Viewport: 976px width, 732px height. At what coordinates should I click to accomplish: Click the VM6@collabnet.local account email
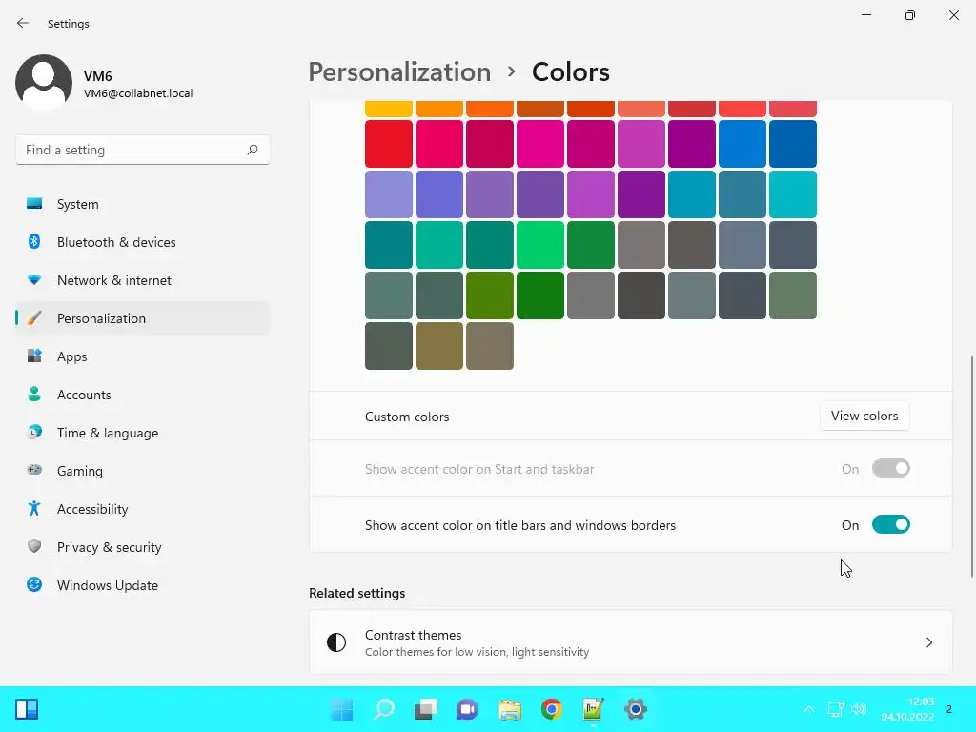[x=138, y=93]
